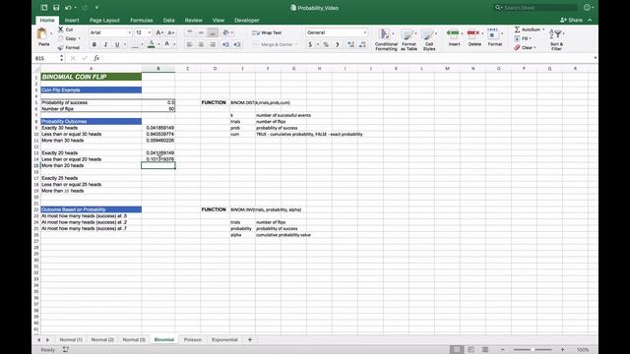Open Sort & Filter
The image size is (630, 354).
(x=556, y=39)
